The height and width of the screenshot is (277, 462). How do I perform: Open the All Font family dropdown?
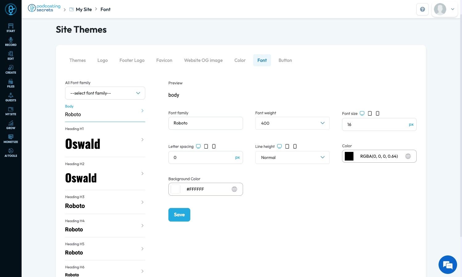105,93
